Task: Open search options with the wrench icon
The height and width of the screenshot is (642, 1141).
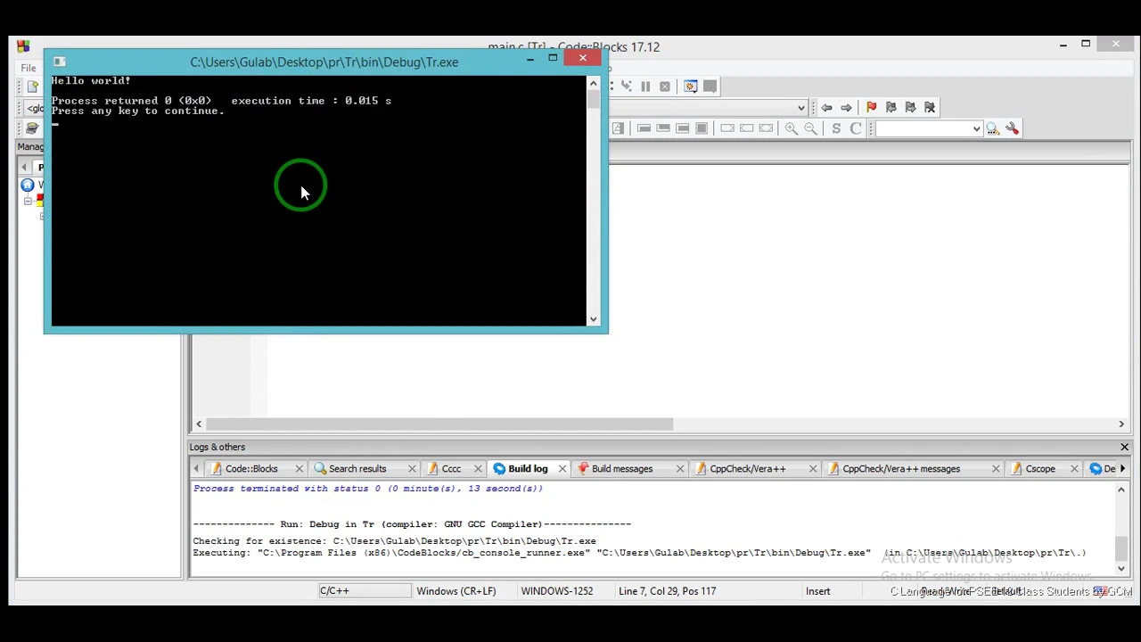Action: (x=1012, y=129)
